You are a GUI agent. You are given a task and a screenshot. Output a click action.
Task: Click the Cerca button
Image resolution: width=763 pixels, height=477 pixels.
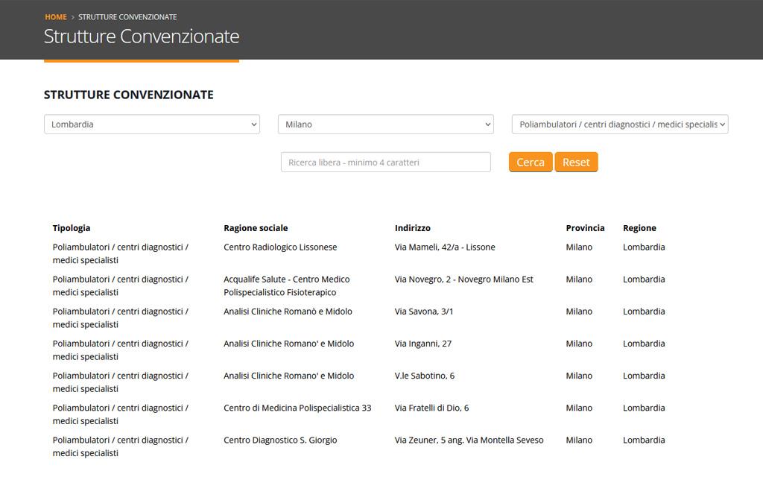click(x=531, y=162)
